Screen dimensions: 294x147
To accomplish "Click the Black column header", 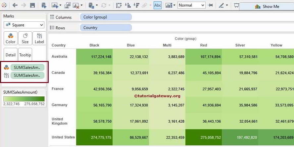I will [x=94, y=45].
